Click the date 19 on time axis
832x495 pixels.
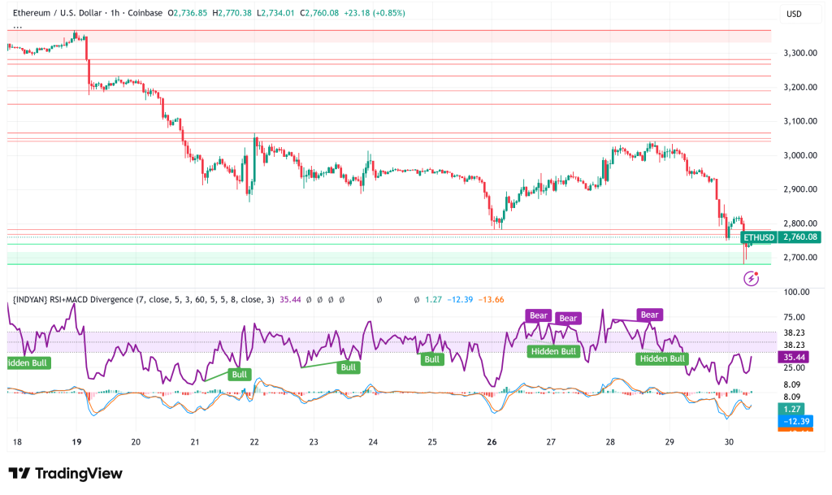[76, 442]
